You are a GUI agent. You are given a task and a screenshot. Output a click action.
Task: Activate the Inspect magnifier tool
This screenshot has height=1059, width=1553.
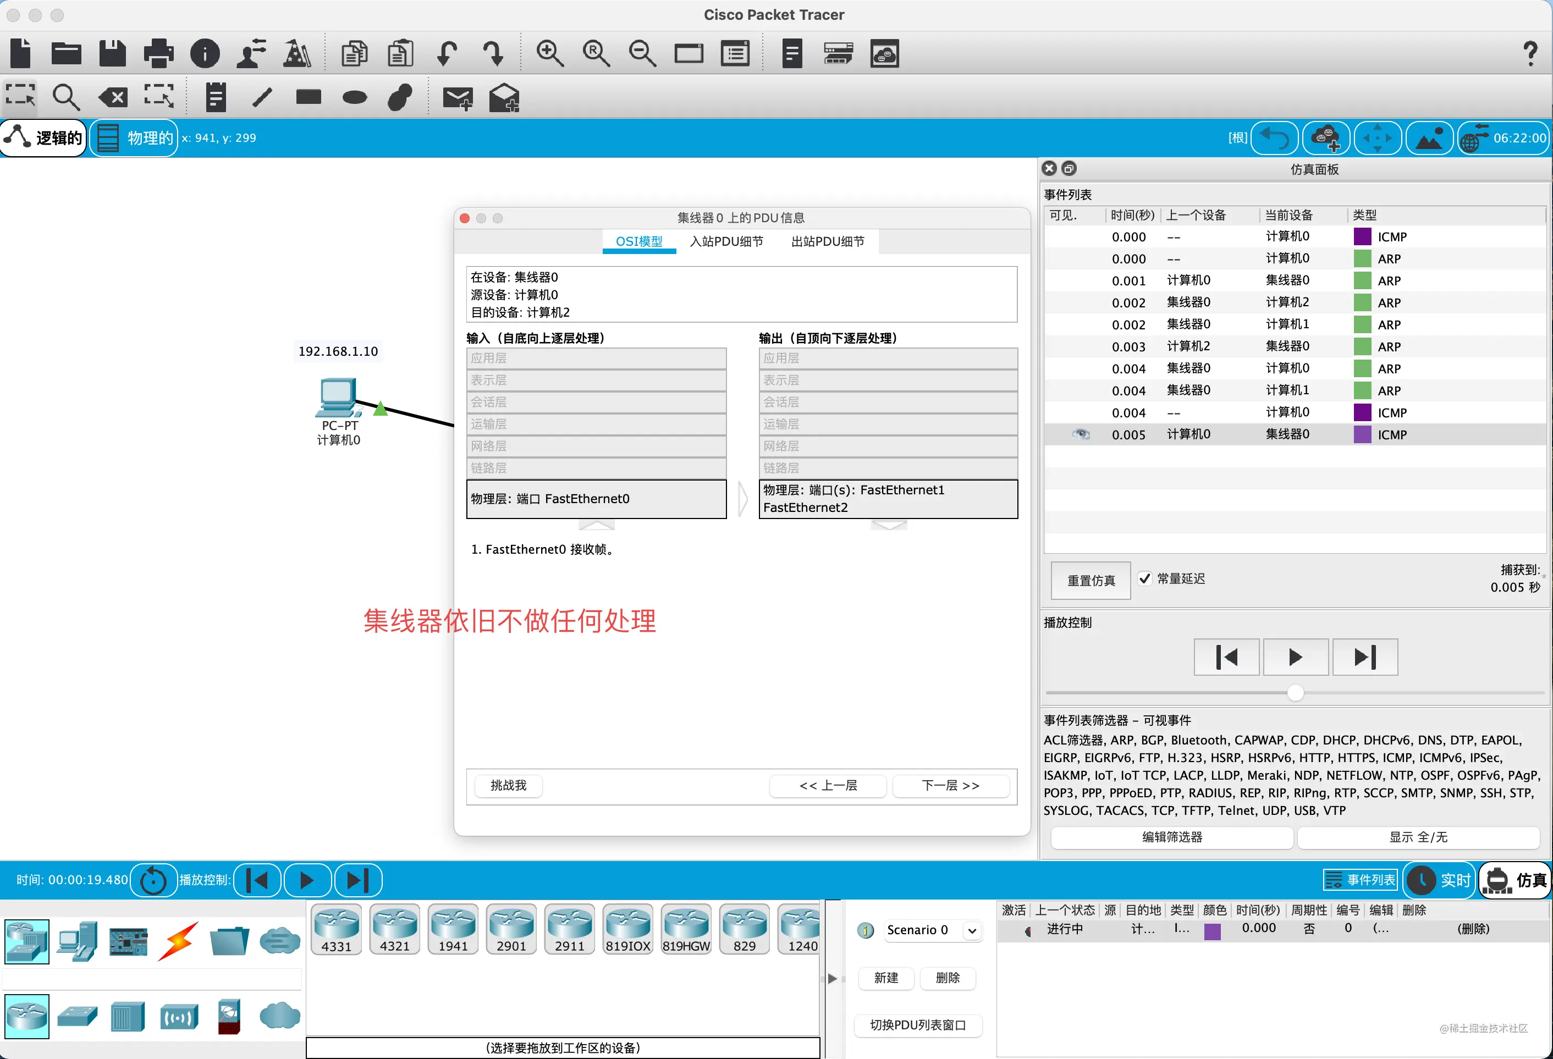tap(66, 97)
